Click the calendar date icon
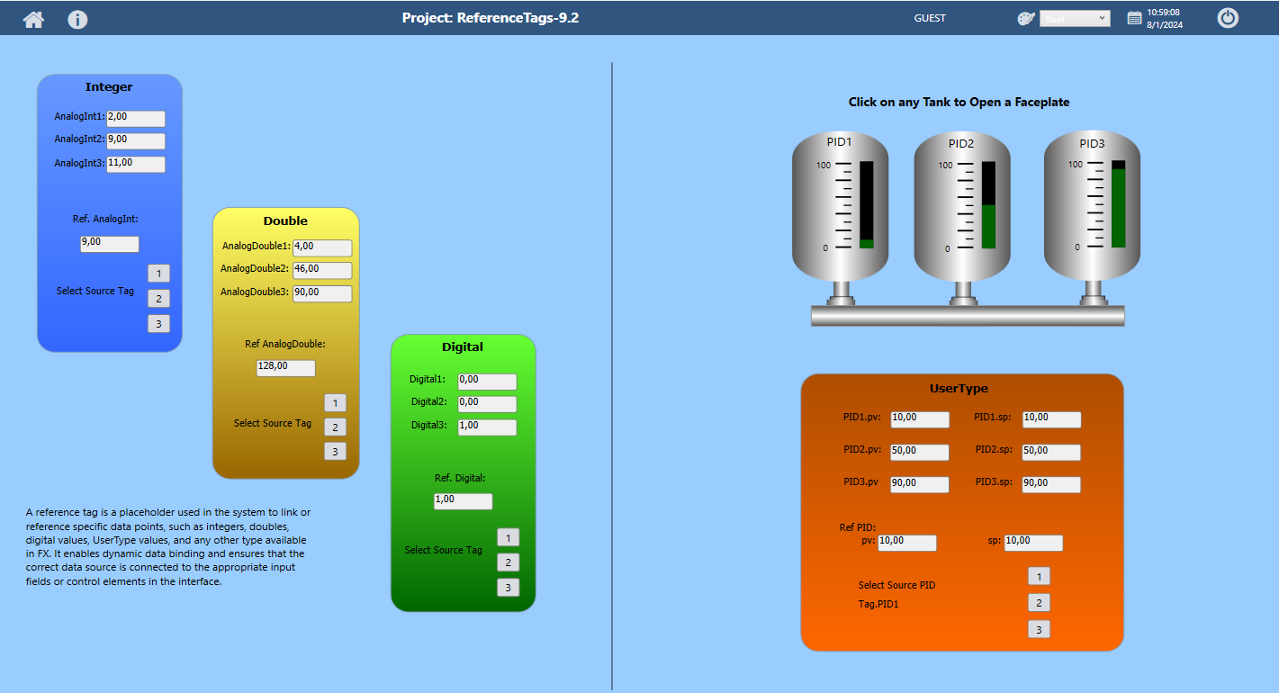Screen dimensions: 1279x693 click(1134, 19)
